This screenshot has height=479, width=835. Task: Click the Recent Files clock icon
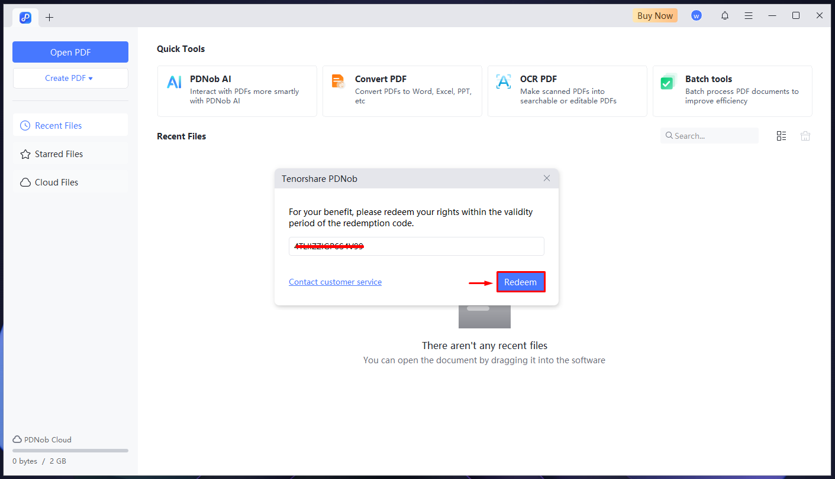(25, 125)
